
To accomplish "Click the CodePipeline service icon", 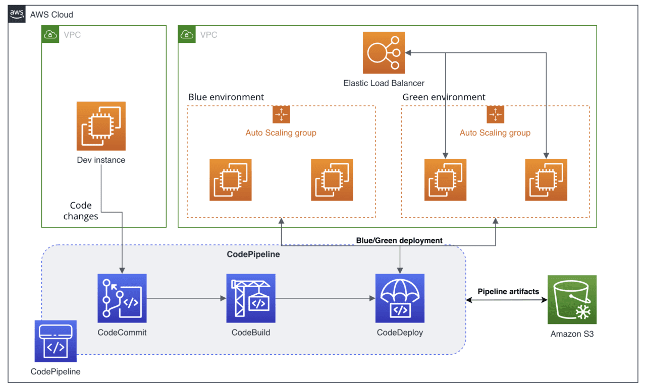I will click(56, 341).
